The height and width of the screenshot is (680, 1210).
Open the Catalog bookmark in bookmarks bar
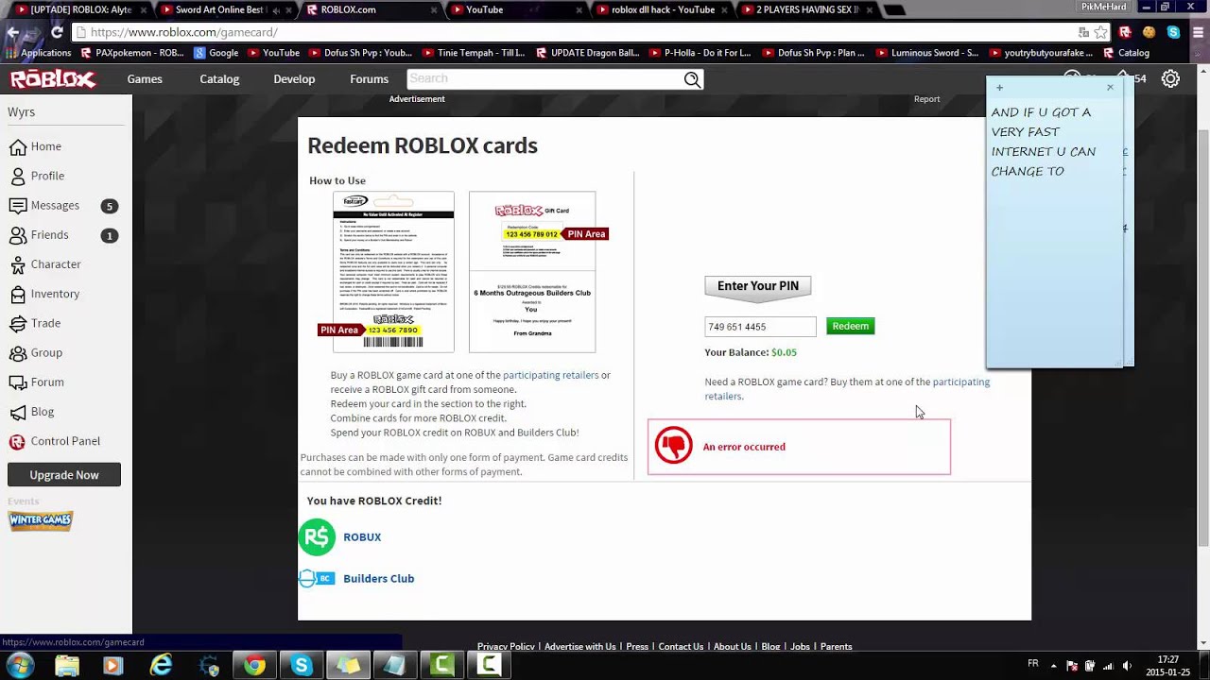[x=1127, y=53]
